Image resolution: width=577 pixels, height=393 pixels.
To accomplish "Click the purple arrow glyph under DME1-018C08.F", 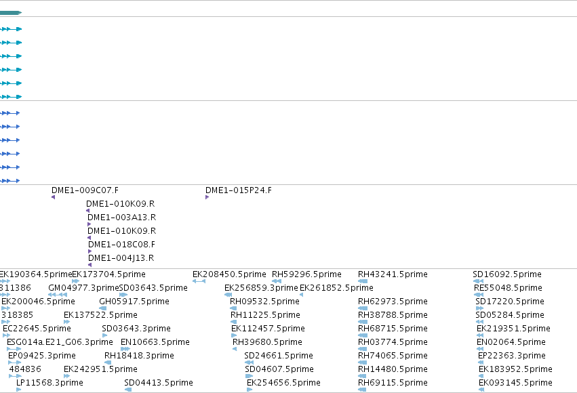I will point(89,251).
